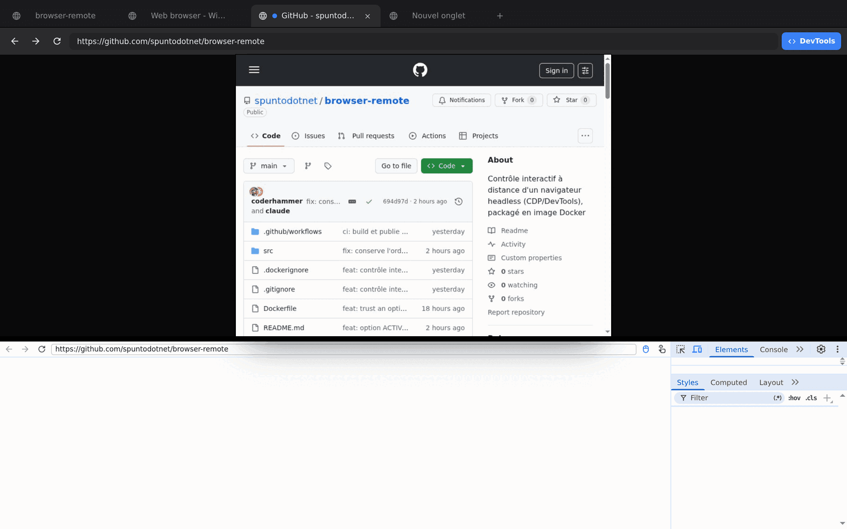The image size is (847, 529).
Task: View branches using the branch icon next to main
Action: (308, 166)
